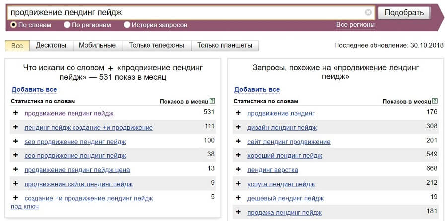Switch to the 'Только телефоны' tab
This screenshot has width=447, height=221.
coord(156,45)
